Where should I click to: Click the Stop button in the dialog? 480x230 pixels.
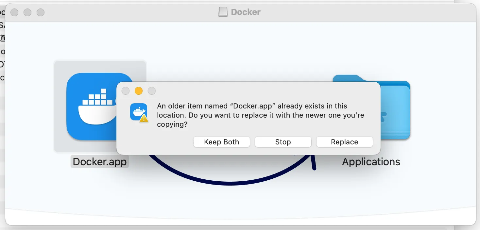point(283,142)
